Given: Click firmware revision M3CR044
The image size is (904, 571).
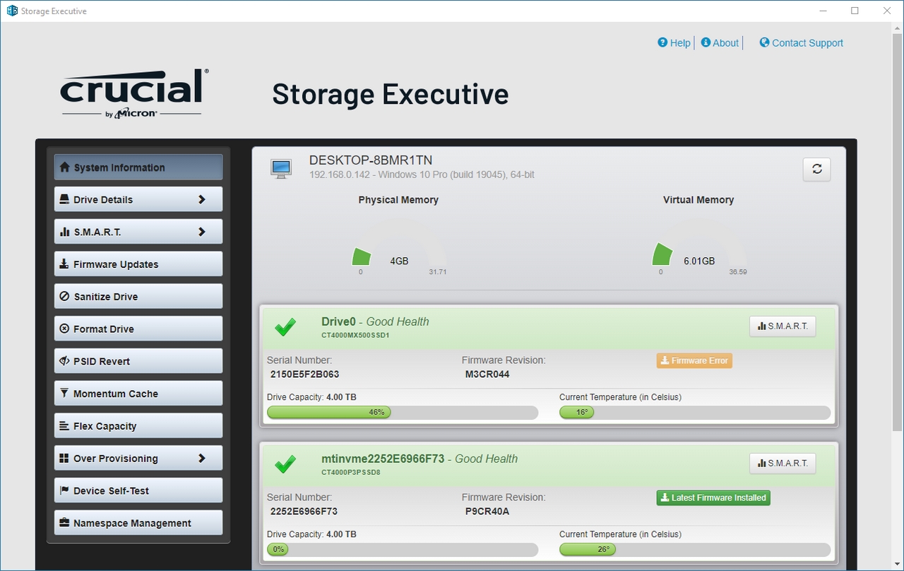Looking at the screenshot, I should (x=487, y=374).
